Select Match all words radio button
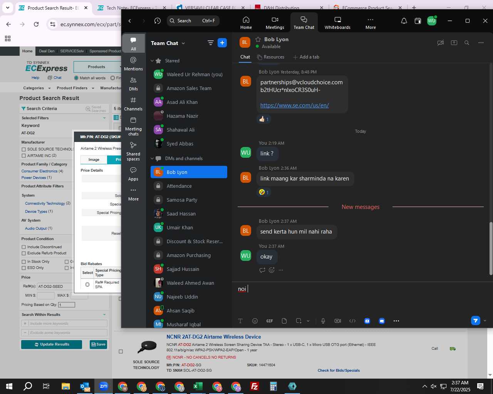This screenshot has width=493, height=394. pyautogui.click(x=76, y=78)
